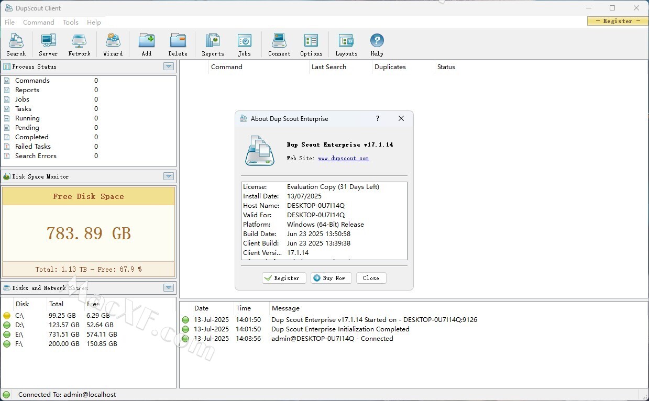Click Connected To: admin@localhost status text
649x401 pixels.
(x=67, y=395)
